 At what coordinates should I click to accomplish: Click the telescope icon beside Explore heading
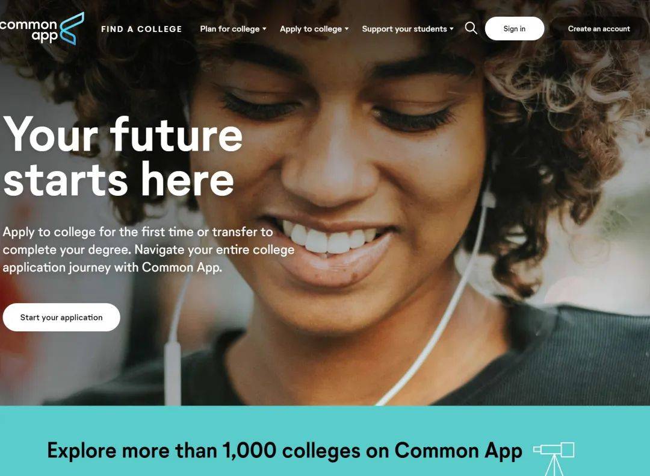pos(554,458)
